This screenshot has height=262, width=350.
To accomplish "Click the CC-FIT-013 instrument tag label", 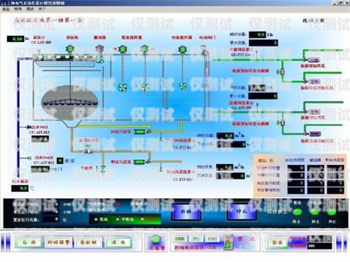I will [182, 179].
